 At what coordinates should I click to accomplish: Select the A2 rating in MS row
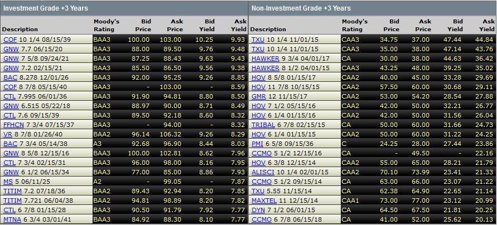[x=97, y=182]
